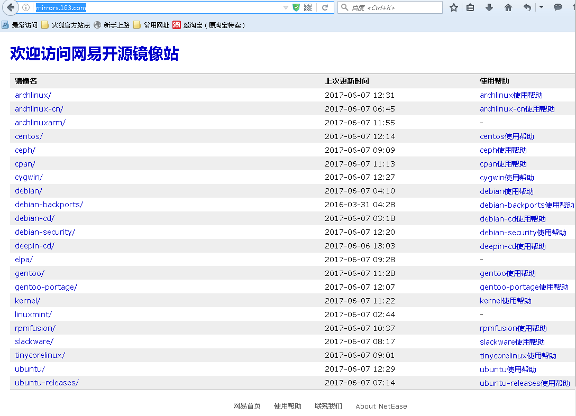The image size is (576, 416).
Task: Open the 新手上路 bookmark
Action: [x=112, y=25]
